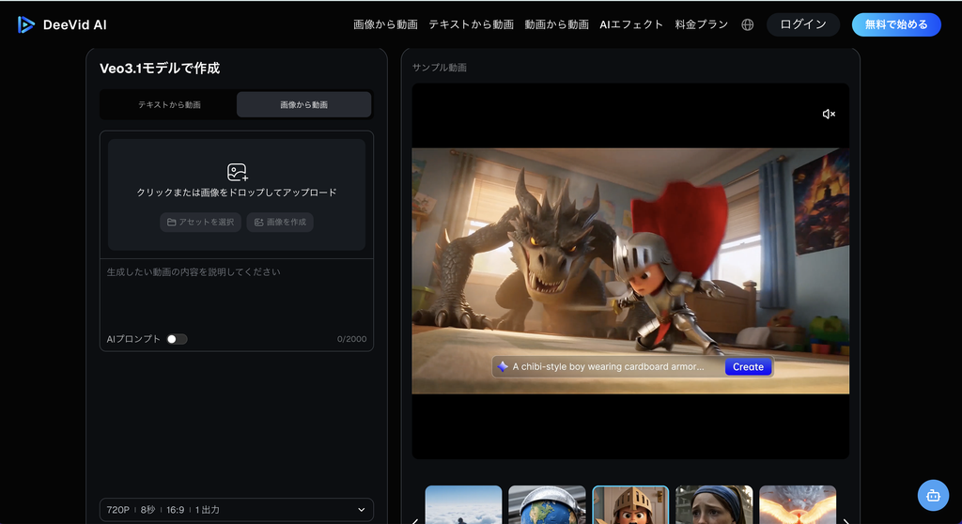Click the ログイン button

[803, 24]
